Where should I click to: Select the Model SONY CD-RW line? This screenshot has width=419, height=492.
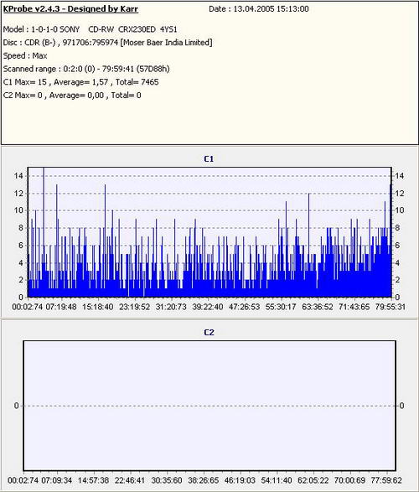[90, 29]
